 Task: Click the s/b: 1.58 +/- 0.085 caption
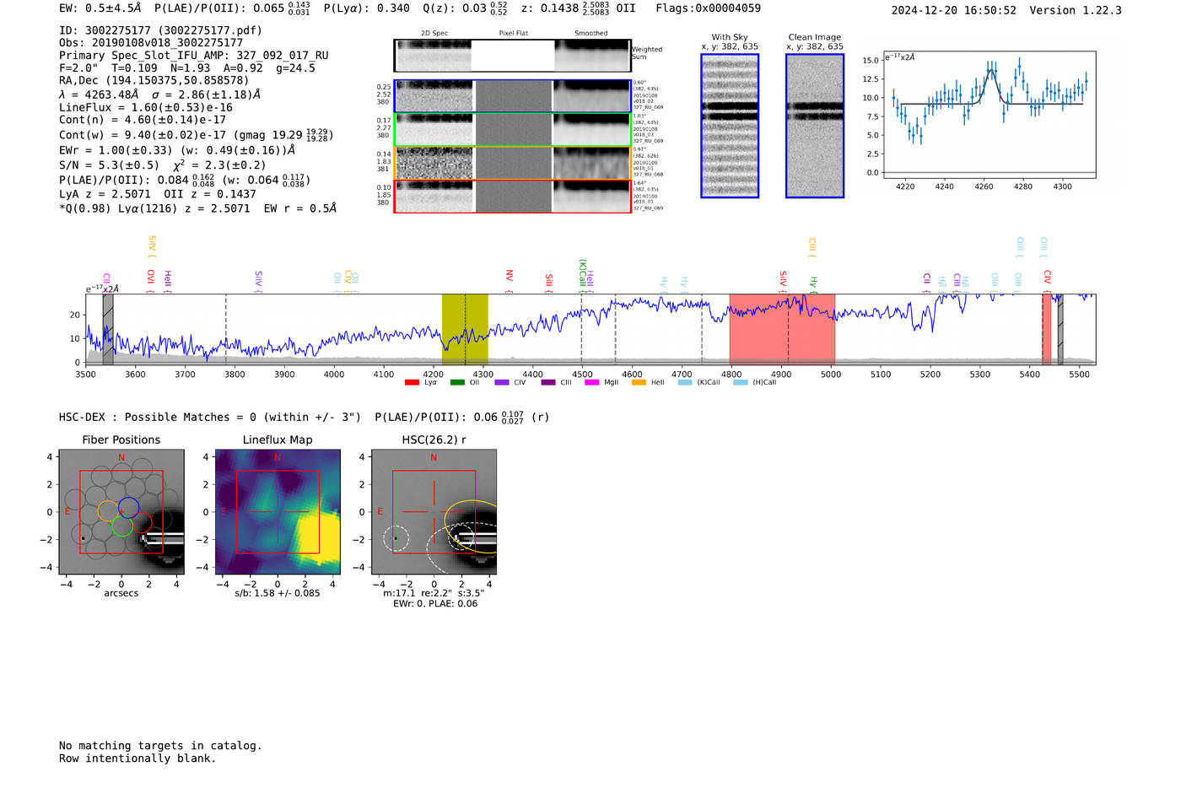tap(278, 593)
